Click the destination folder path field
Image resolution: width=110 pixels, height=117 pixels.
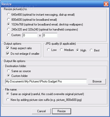pos(46,81)
